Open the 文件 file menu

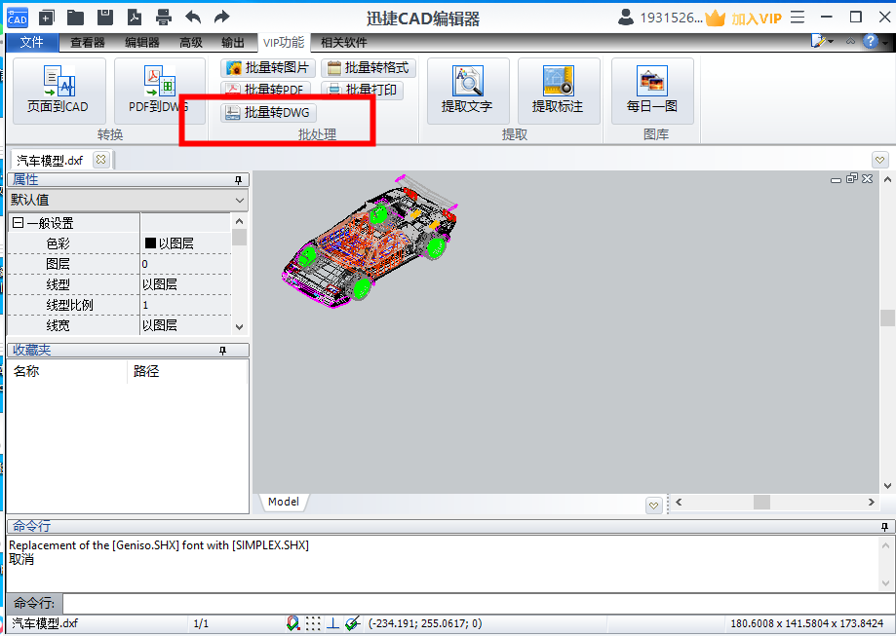point(32,42)
